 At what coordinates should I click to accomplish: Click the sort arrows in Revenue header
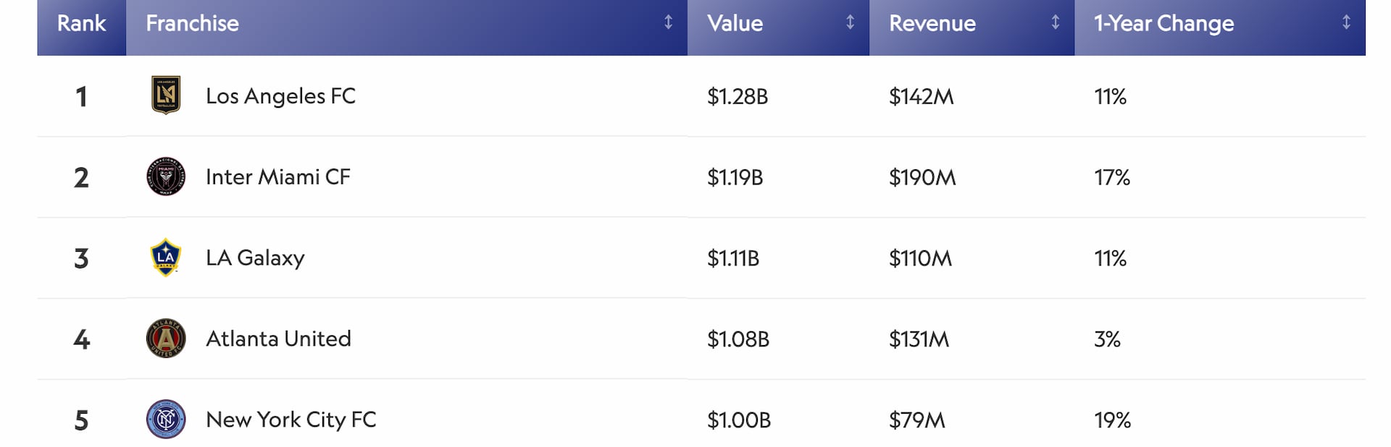tap(1055, 22)
